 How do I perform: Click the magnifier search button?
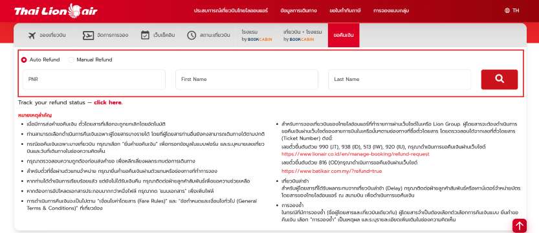[x=499, y=80]
